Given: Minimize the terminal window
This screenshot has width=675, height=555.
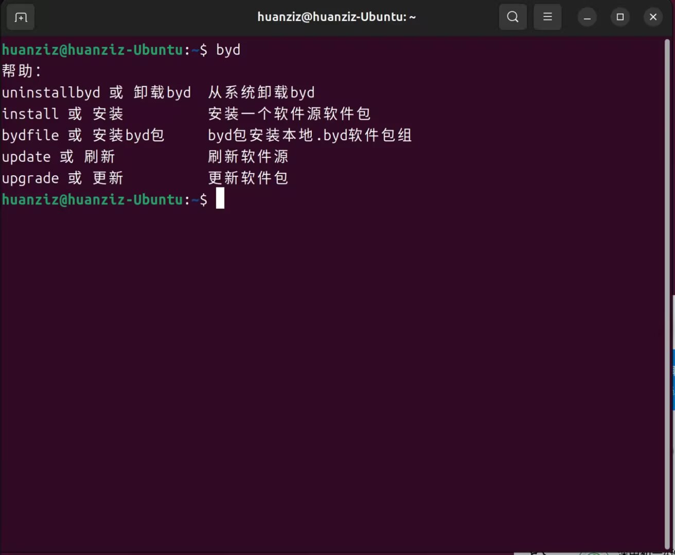Looking at the screenshot, I should (587, 17).
